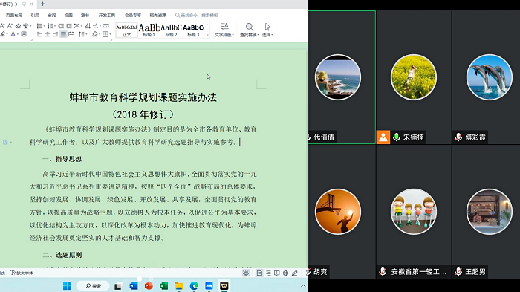Click 王超男 muted microphone icon
Viewport: 520px width, 292px height.
point(458,271)
